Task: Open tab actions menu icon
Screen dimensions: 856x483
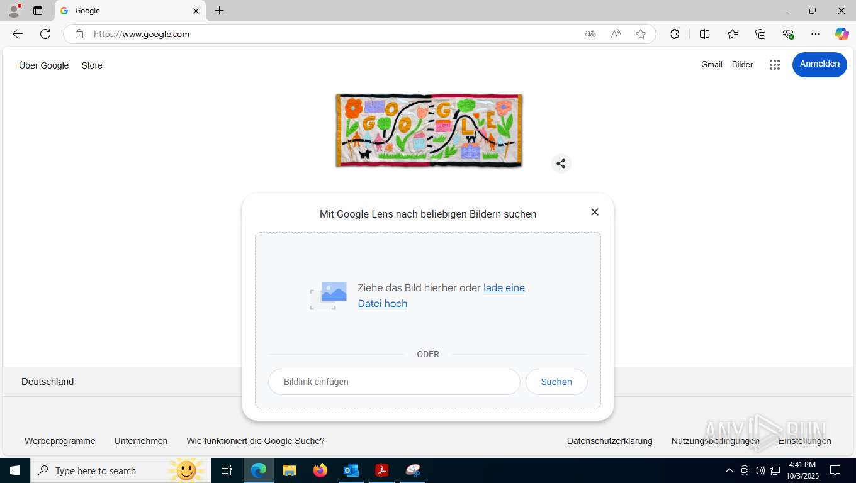Action: (38, 11)
